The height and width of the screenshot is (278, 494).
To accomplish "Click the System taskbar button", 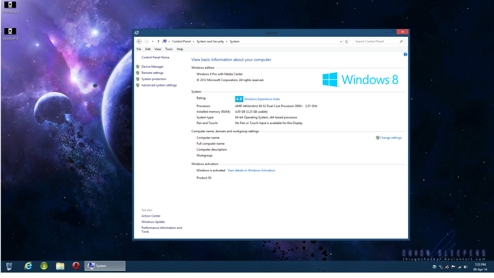I will tap(105, 266).
